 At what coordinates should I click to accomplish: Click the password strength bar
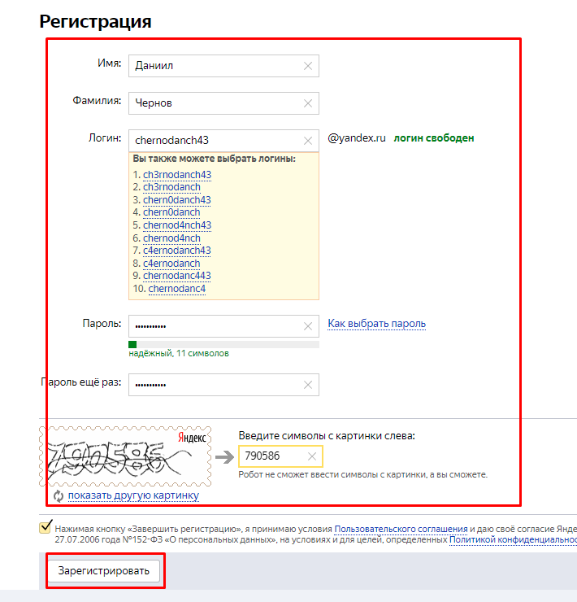(x=223, y=344)
